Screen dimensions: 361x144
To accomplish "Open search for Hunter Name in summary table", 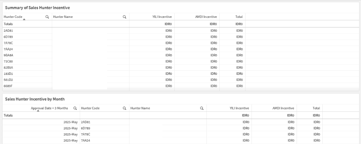I will (125, 17).
